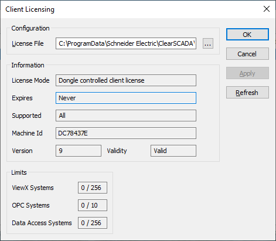Click the Supported field showing All
The image size is (276, 241).
pyautogui.click(x=126, y=116)
